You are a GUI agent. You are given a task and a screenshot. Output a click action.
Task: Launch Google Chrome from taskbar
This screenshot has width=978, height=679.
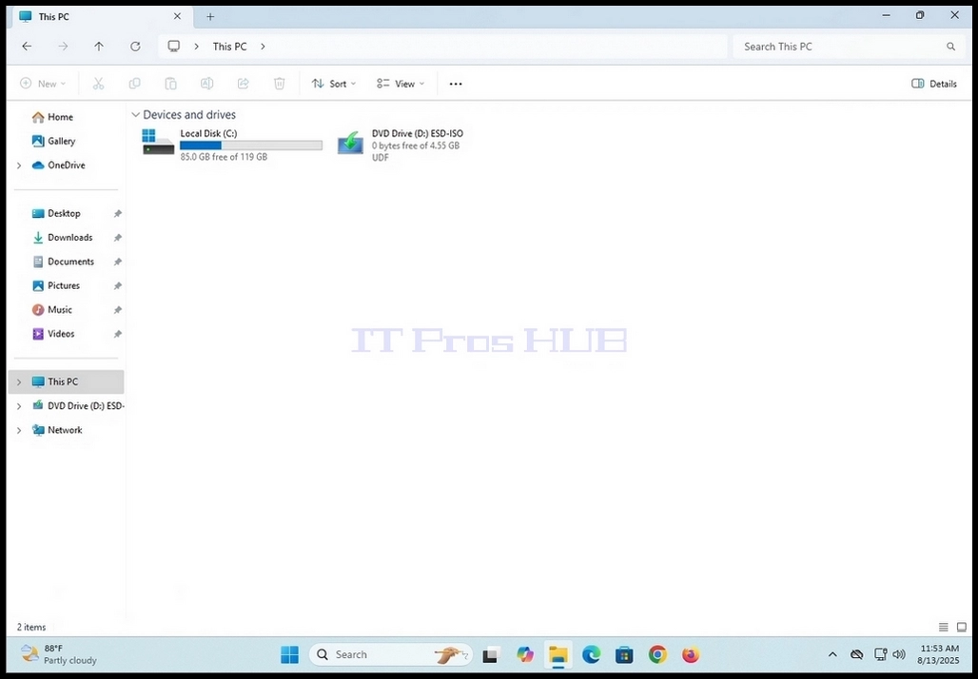click(x=656, y=654)
